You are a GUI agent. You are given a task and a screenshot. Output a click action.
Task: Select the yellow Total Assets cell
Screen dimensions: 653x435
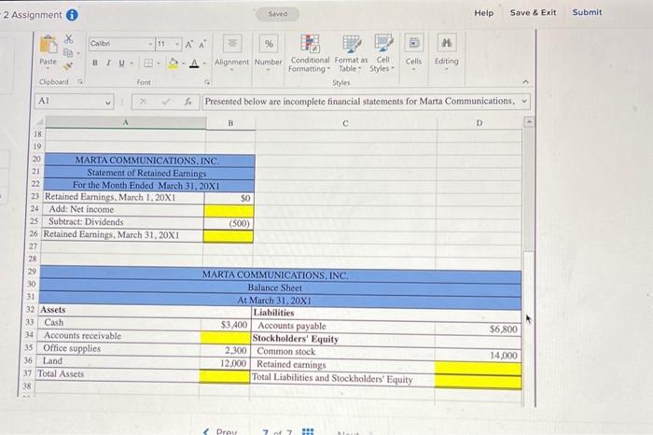(x=225, y=376)
